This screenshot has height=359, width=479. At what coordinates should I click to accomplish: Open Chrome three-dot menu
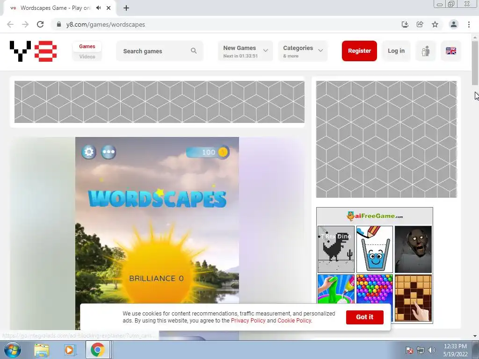pyautogui.click(x=469, y=24)
